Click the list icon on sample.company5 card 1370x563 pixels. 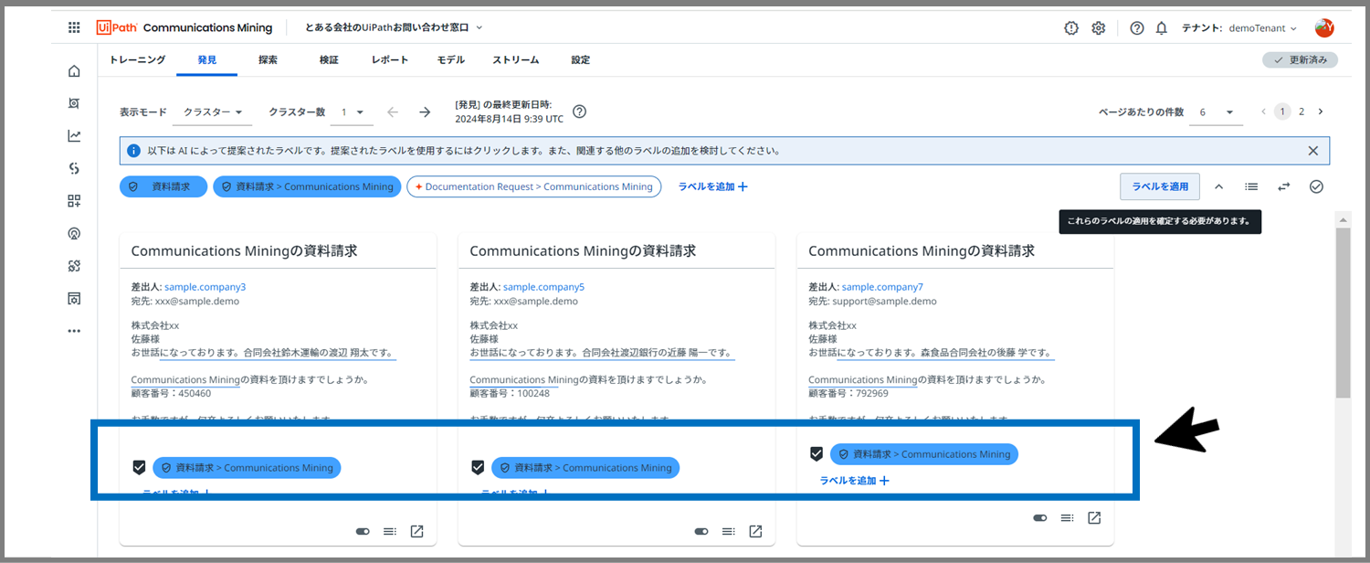pos(728,531)
